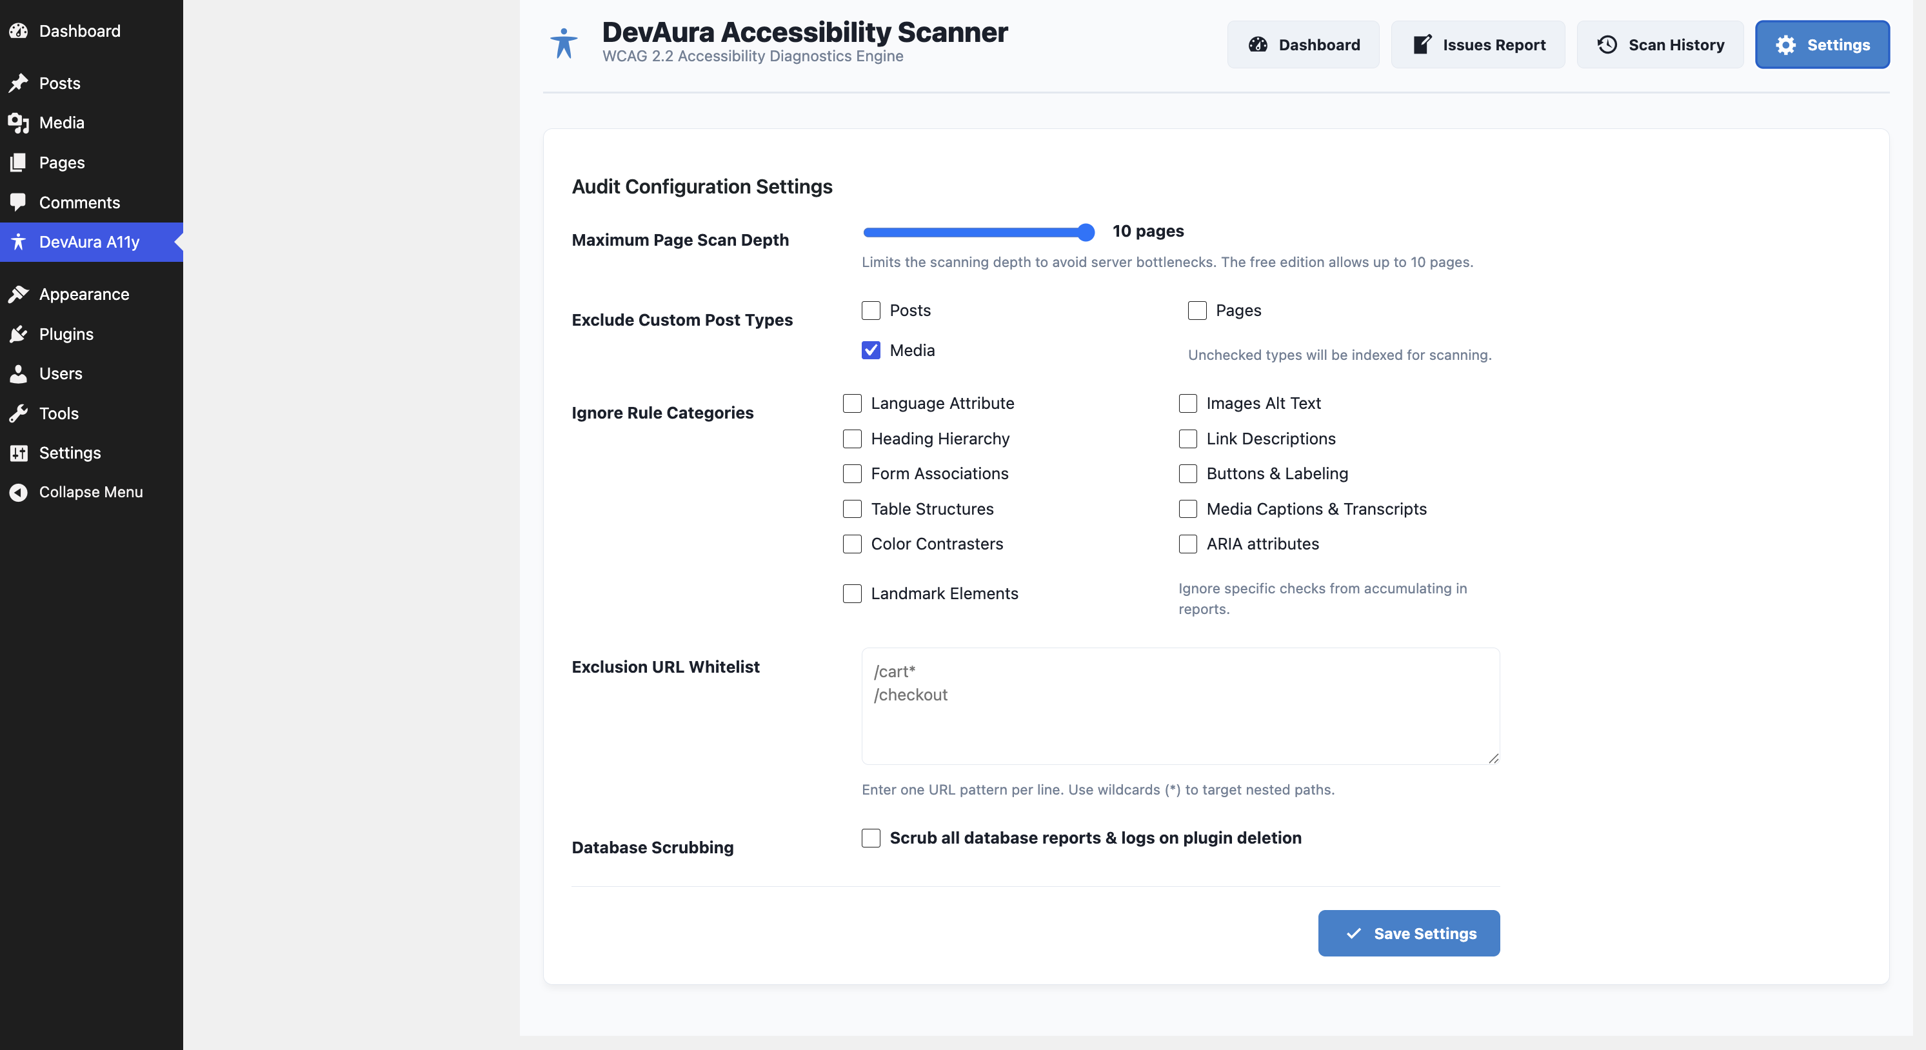Tick Media Captions & Transcripts checkbox
Viewport: 1926px width, 1050px height.
click(1188, 508)
